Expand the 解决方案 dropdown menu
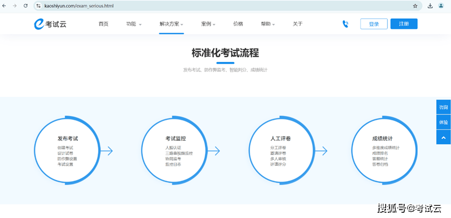The image size is (451, 218). tap(171, 24)
